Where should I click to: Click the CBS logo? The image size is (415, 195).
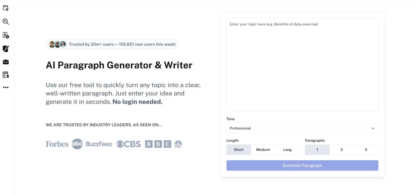128,144
